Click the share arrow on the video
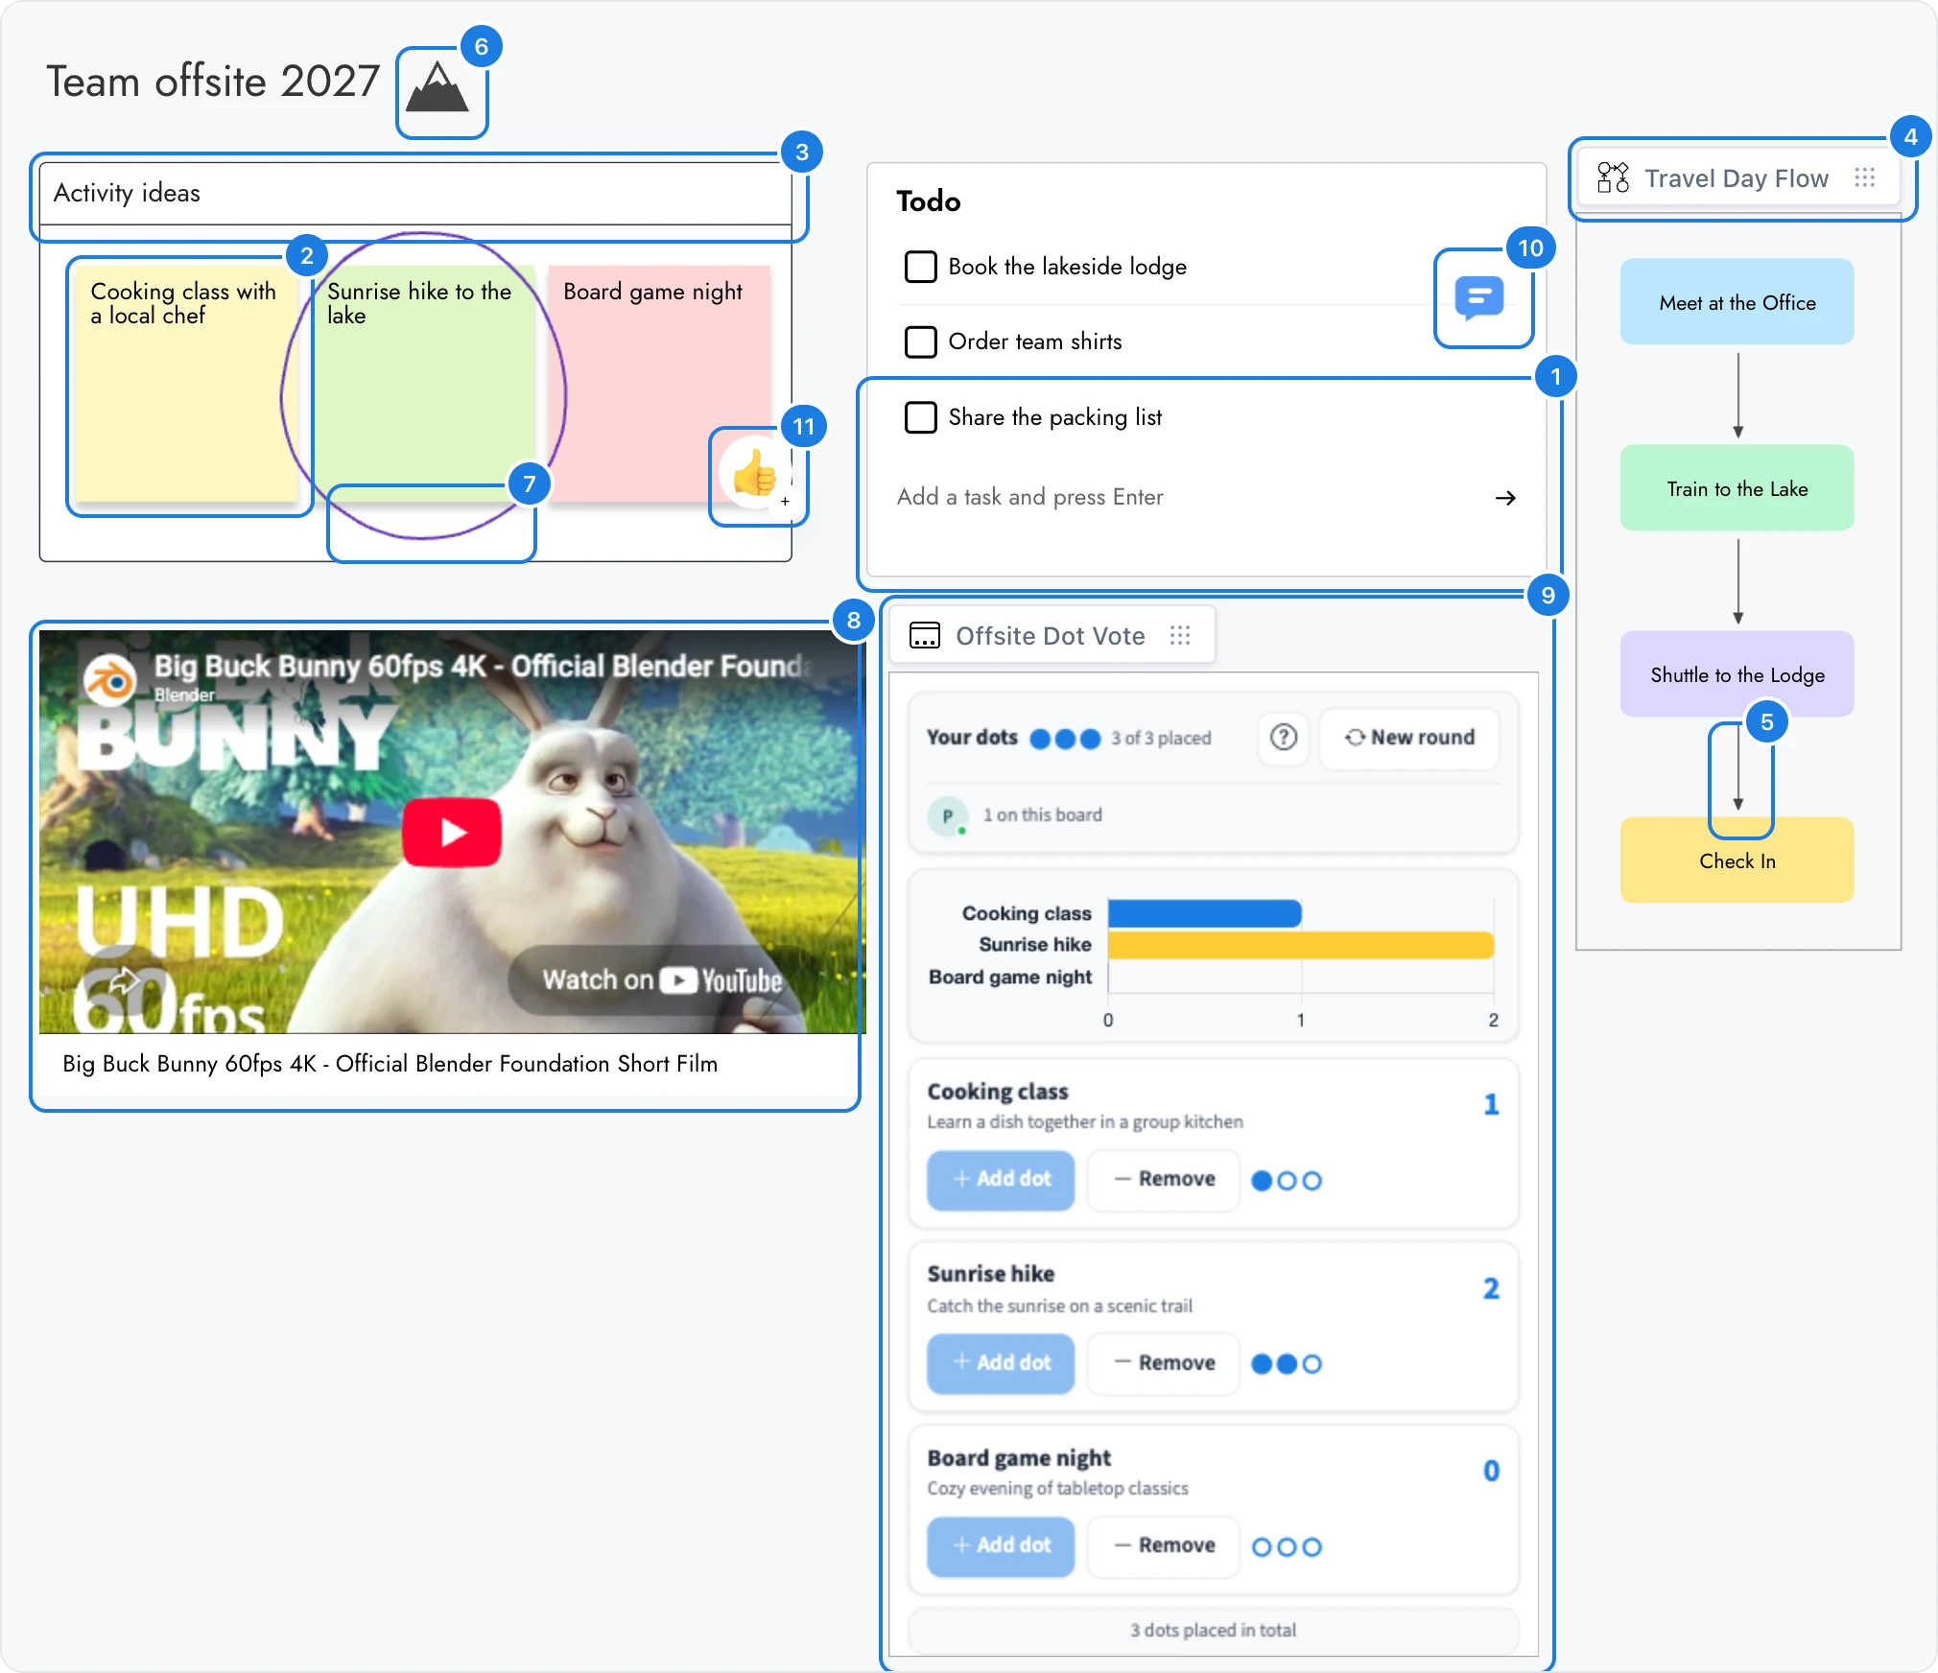This screenshot has width=1938, height=1673. point(123,980)
